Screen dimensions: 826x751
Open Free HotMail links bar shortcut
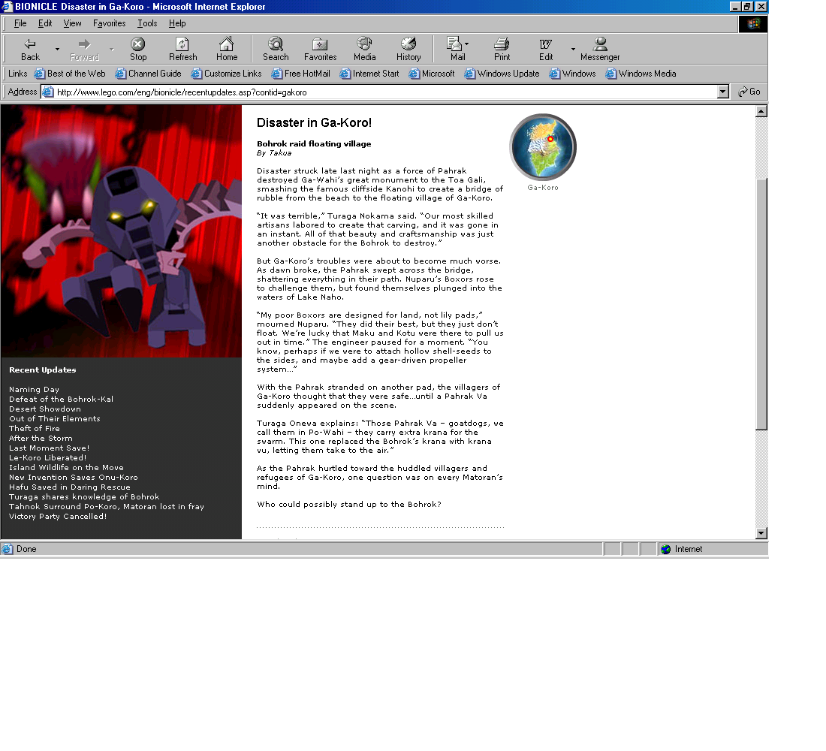click(301, 74)
